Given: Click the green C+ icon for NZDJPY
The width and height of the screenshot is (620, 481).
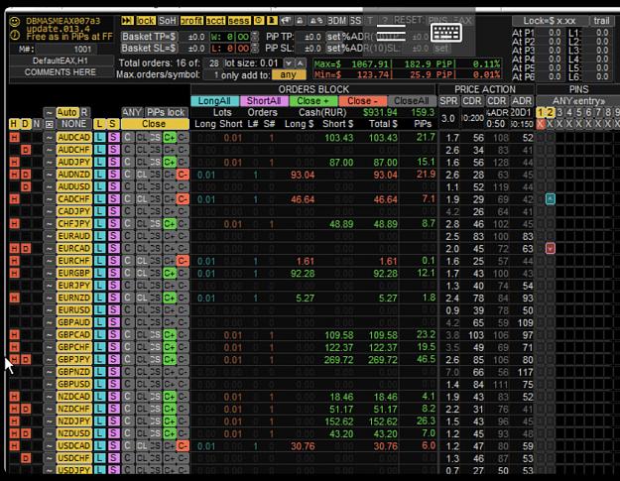Looking at the screenshot, I should 170,421.
